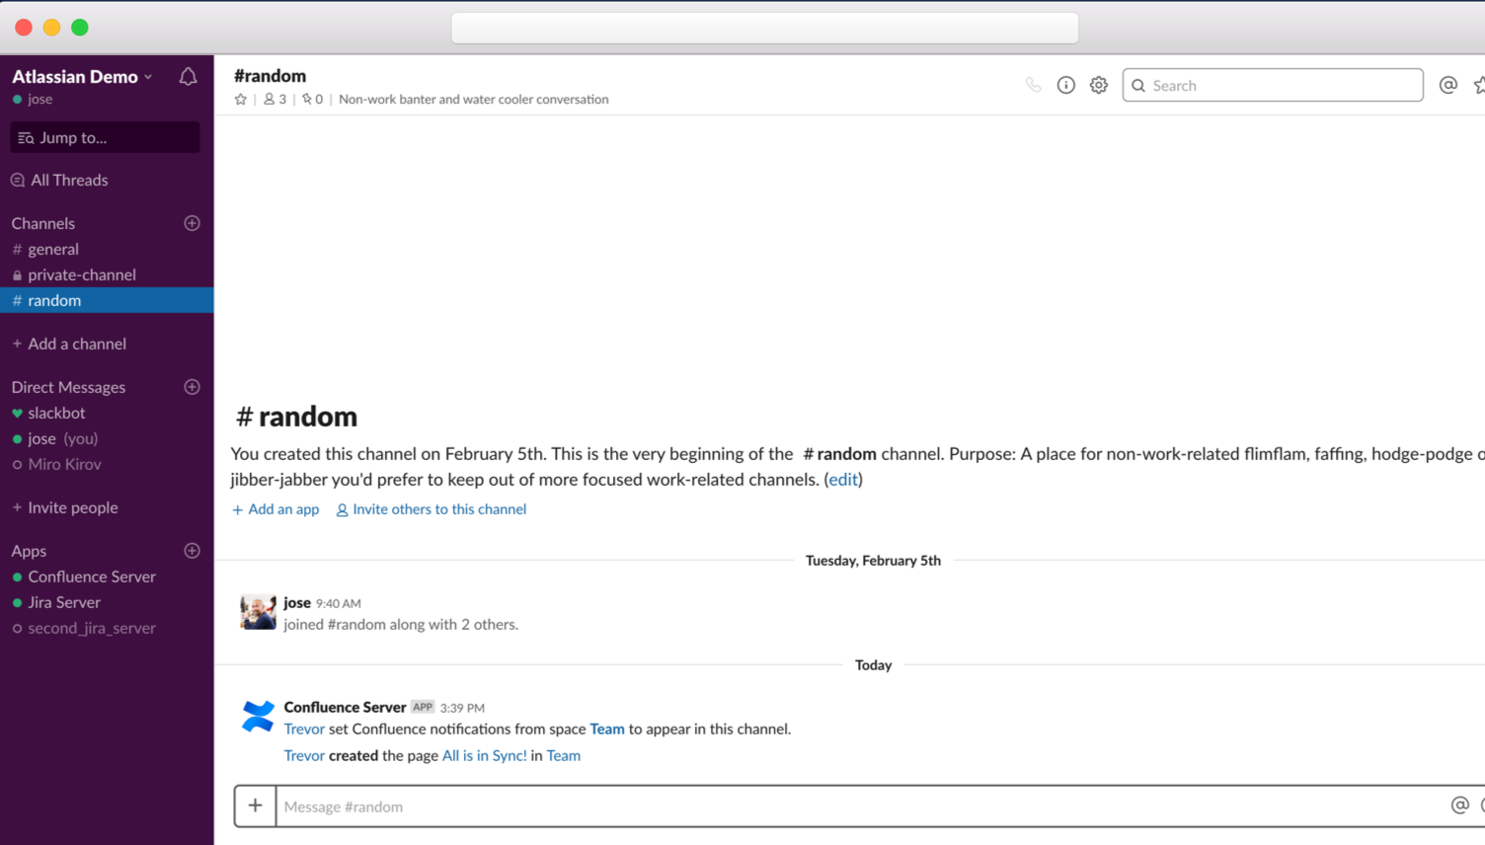Start a call with the phone icon
Image resolution: width=1485 pixels, height=845 pixels.
1033,85
